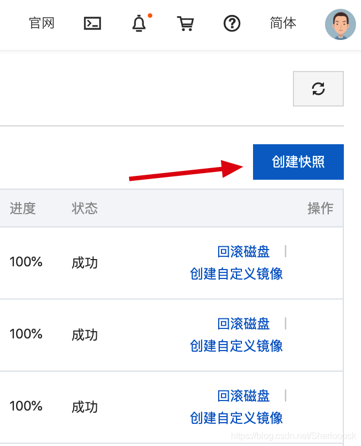Viewport: 361px width, 446px height.
Task: Open the shopping cart icon
Action: click(185, 23)
